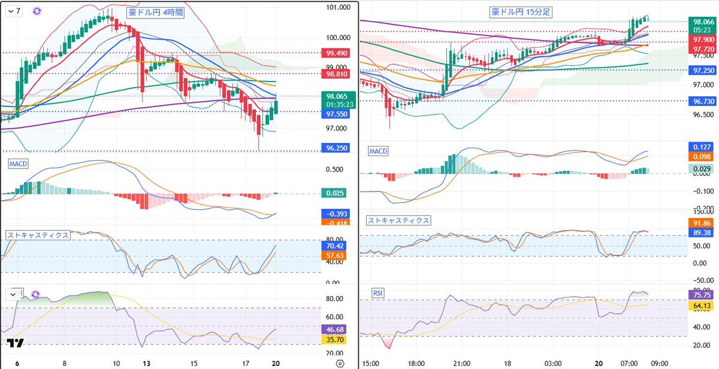
Task: Click the 0.025 MACD histogram value
Action: tap(335, 193)
